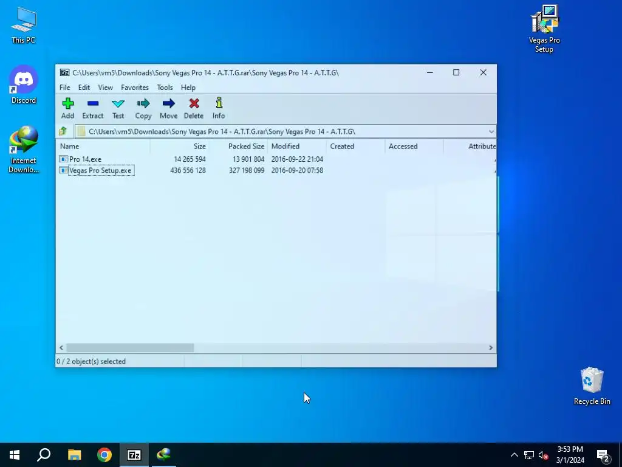
Task: Click packed size 13 901 804
Action: tap(248, 159)
